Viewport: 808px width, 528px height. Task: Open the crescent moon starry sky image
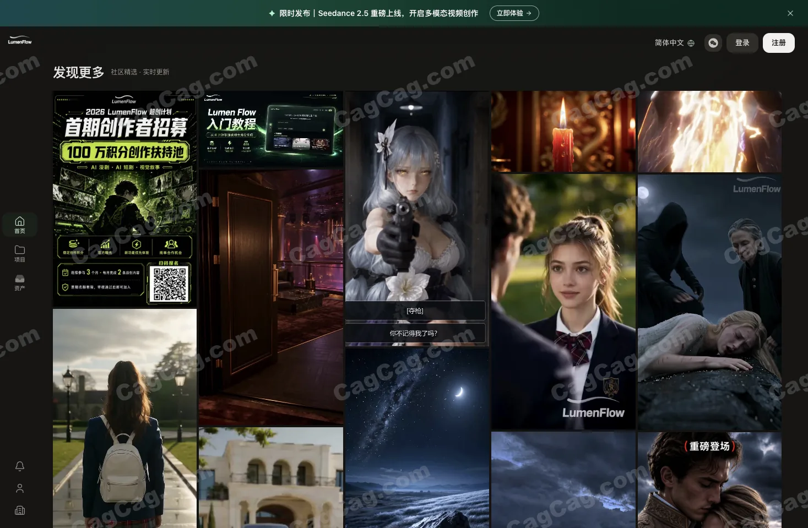click(x=417, y=438)
